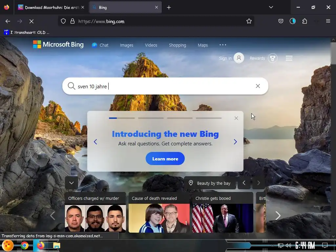Stop page loading with the X button

[31, 21]
